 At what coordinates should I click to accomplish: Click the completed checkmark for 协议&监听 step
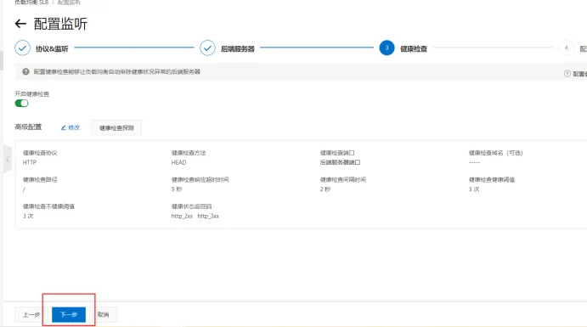22,48
